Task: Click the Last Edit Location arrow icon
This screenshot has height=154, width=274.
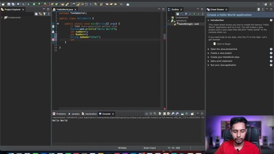Action: pos(107,4)
